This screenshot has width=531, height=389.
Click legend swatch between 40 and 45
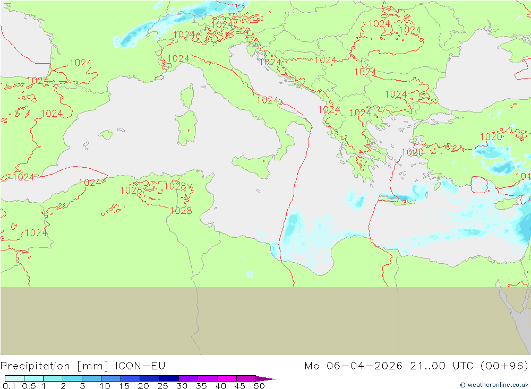coord(227,378)
